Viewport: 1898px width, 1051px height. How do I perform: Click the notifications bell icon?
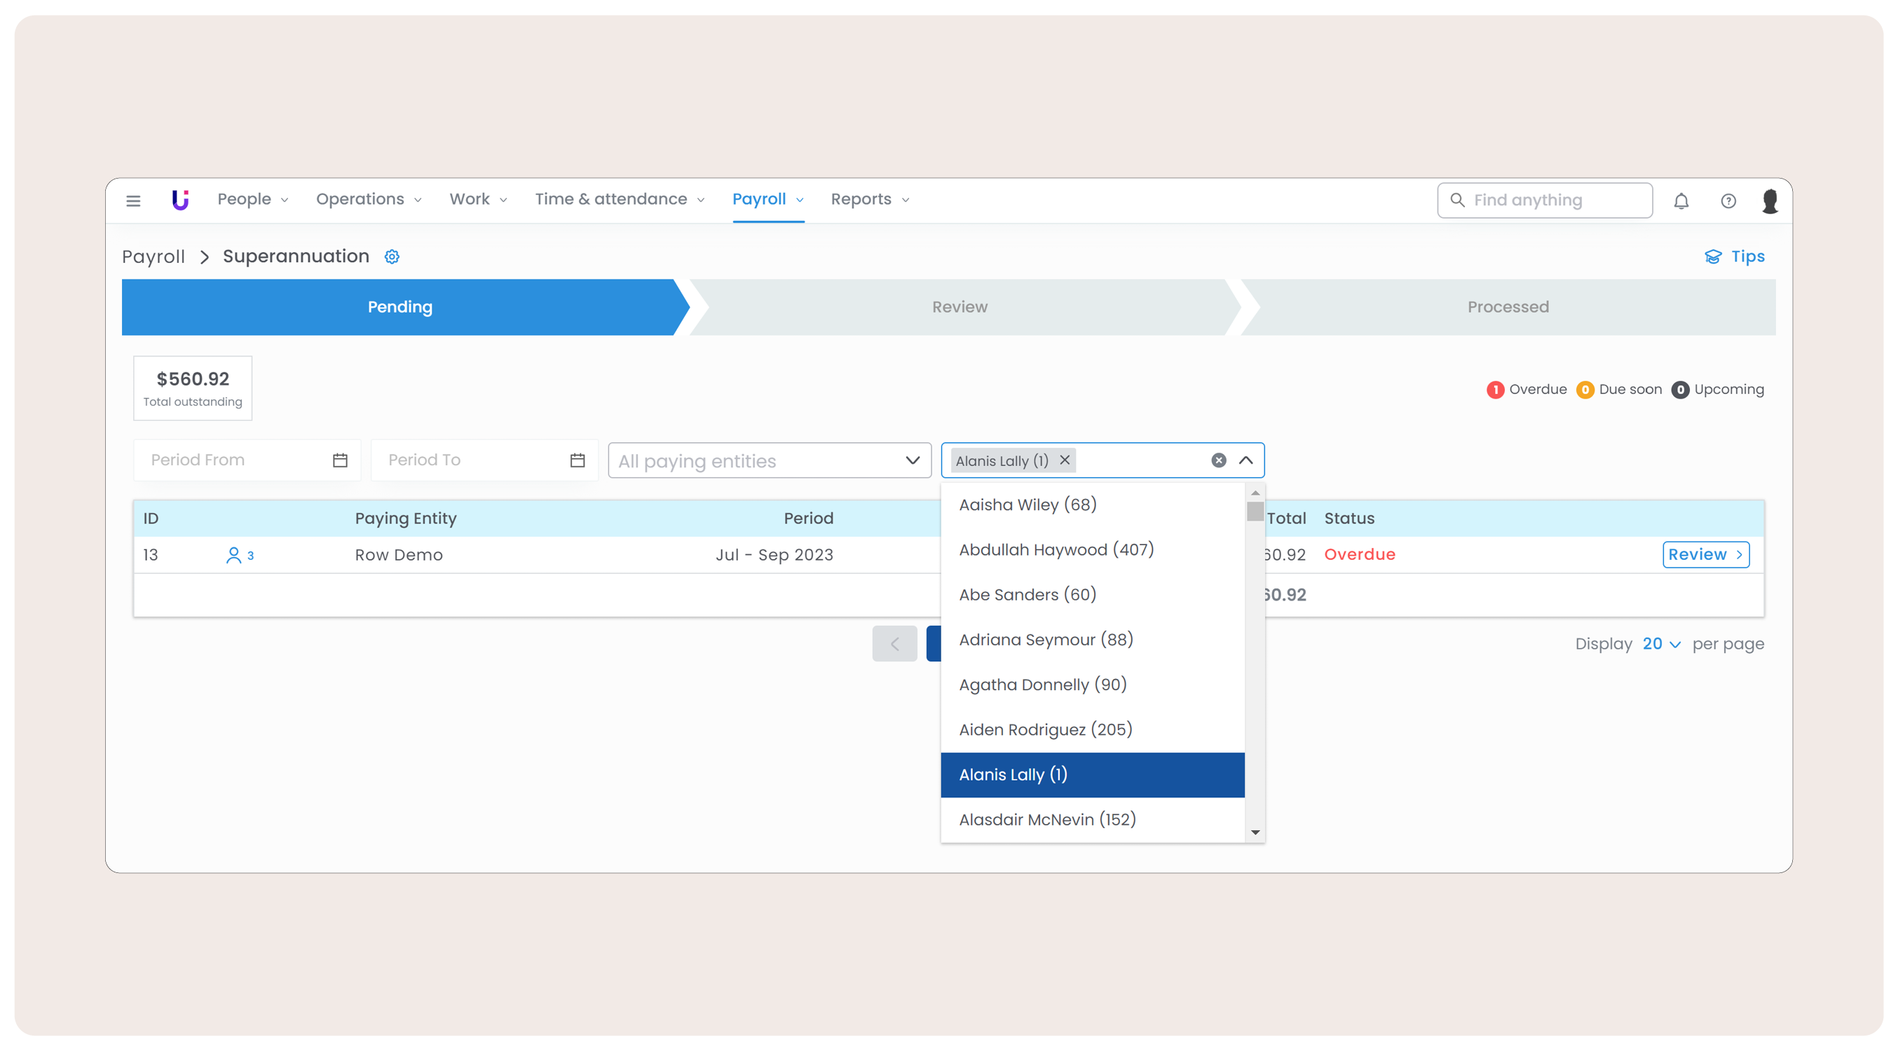(1681, 200)
